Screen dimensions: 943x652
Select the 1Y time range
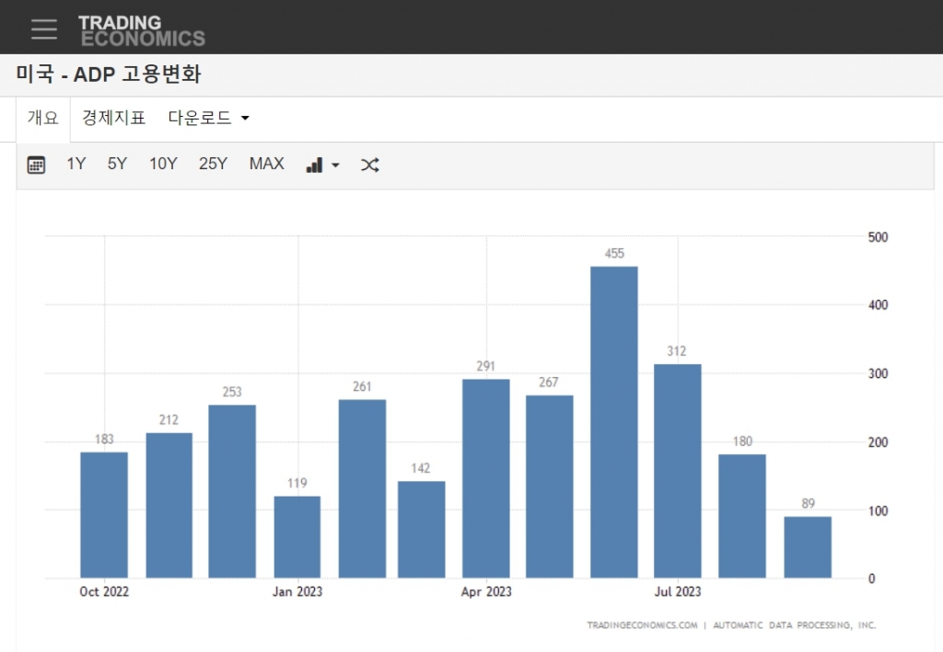click(76, 164)
